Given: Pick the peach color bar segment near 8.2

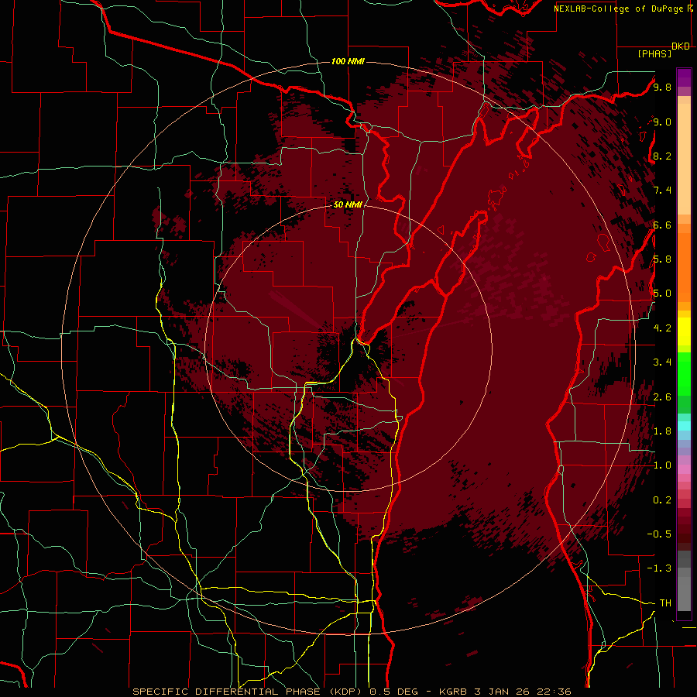Looking at the screenshot, I should [684, 159].
